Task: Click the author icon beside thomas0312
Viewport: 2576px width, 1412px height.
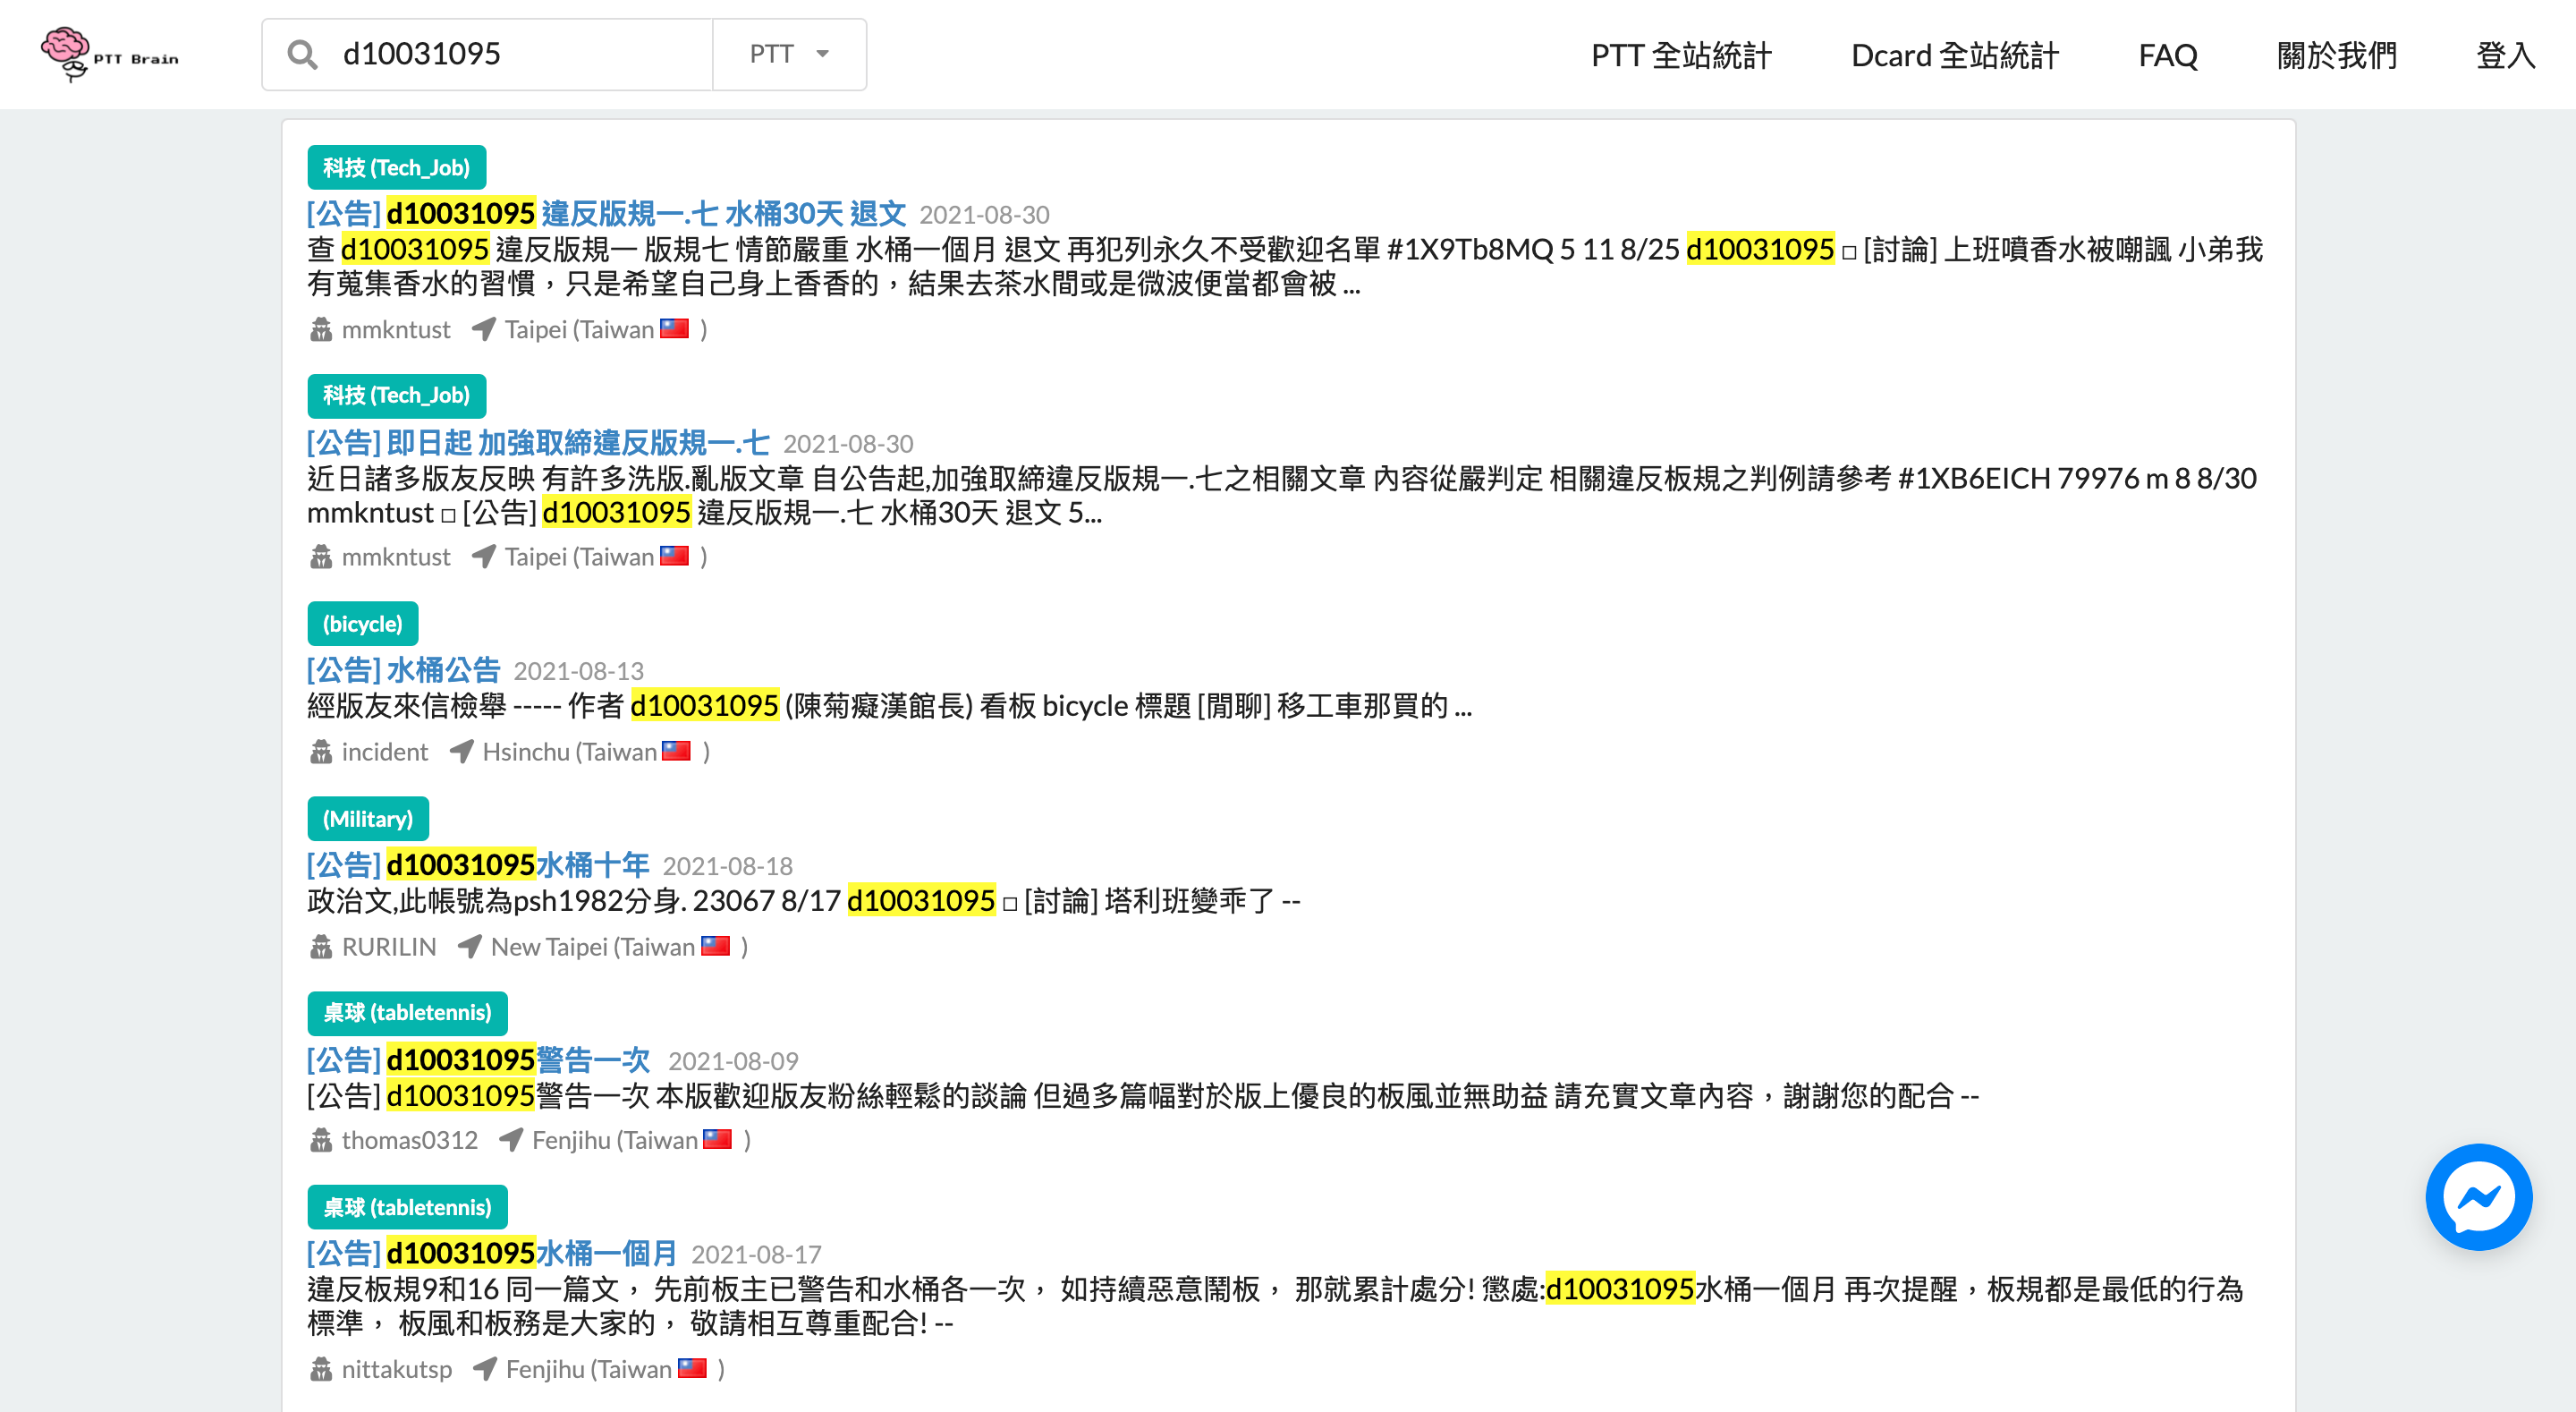Action: [321, 1140]
